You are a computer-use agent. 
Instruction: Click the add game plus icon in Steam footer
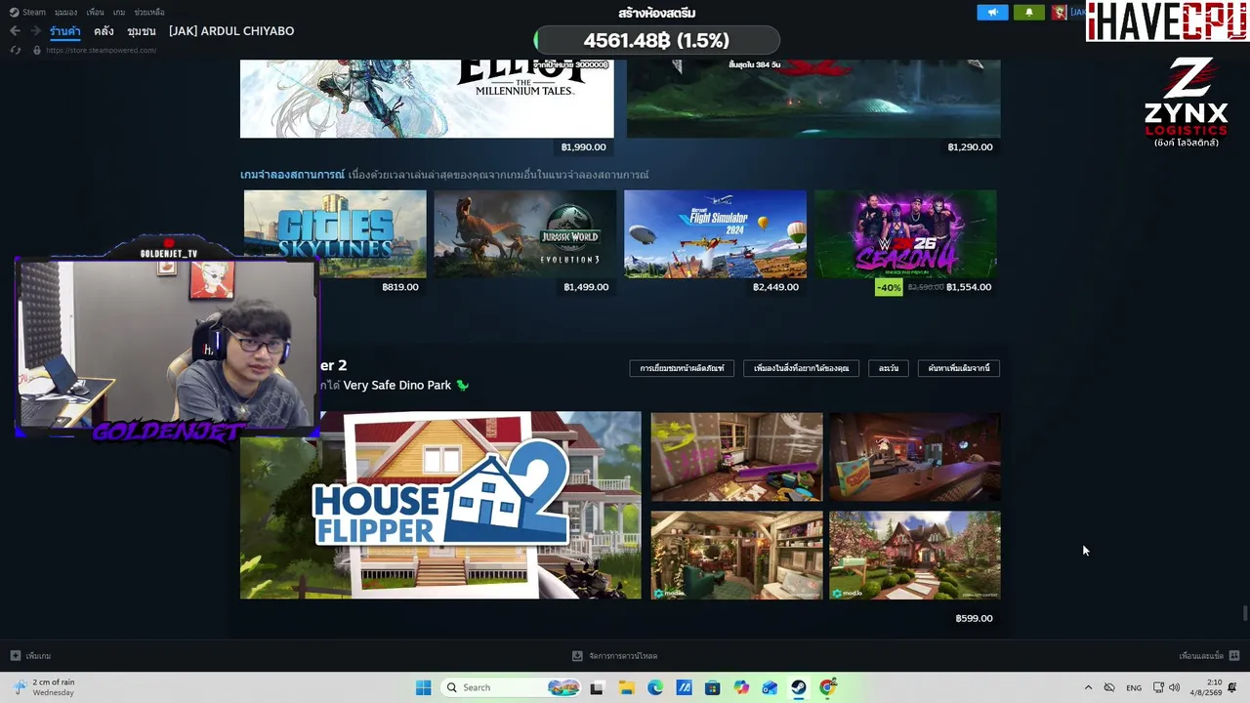[15, 656]
